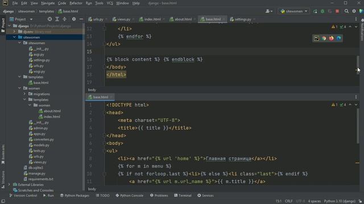Click warning indicator in upper editor
Screen dimensions: 364x204
pyautogui.click(x=334, y=27)
